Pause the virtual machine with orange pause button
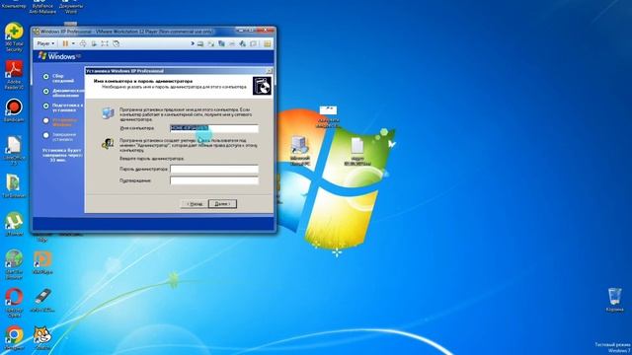 (65, 43)
